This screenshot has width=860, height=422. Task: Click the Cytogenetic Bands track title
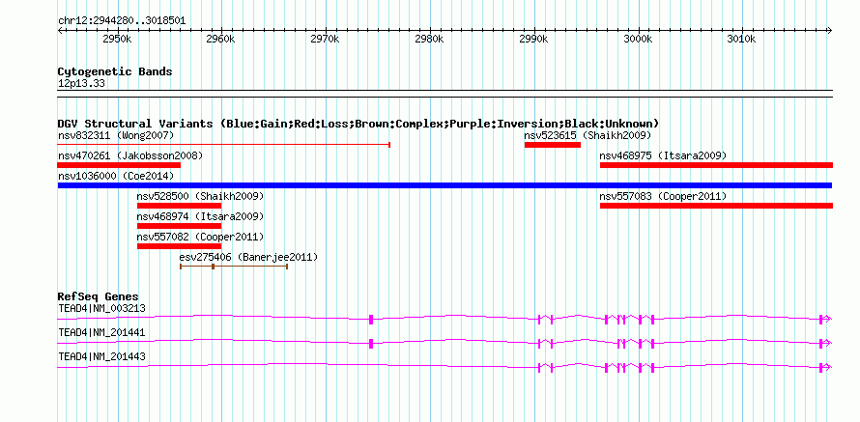[x=115, y=71]
